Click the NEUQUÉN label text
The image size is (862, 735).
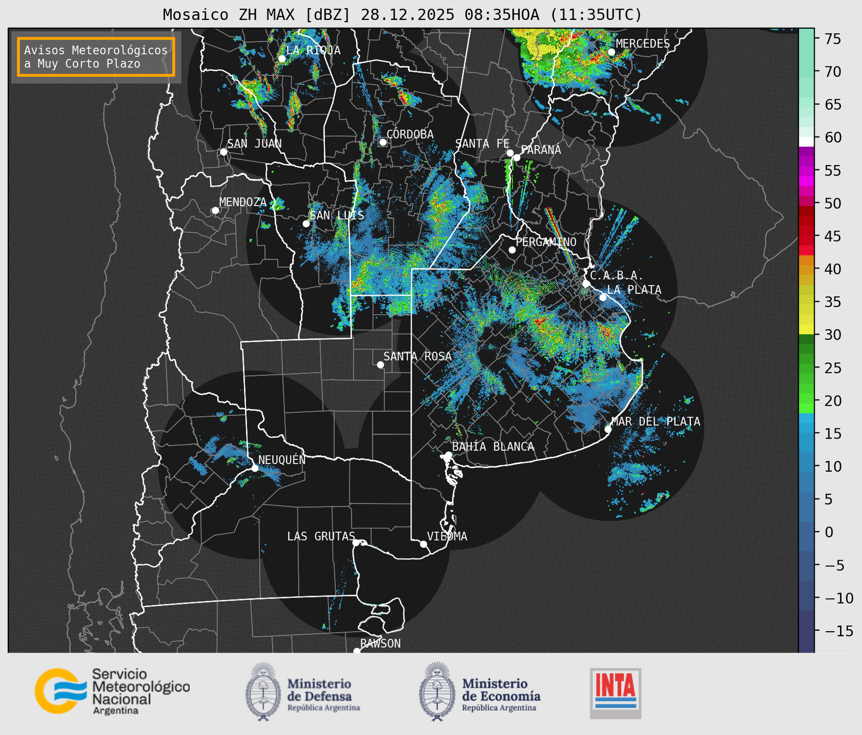click(x=282, y=460)
